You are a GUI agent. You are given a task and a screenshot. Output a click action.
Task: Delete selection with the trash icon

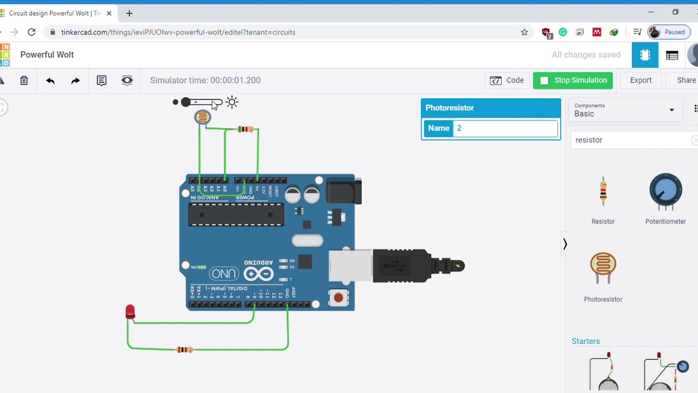[24, 81]
